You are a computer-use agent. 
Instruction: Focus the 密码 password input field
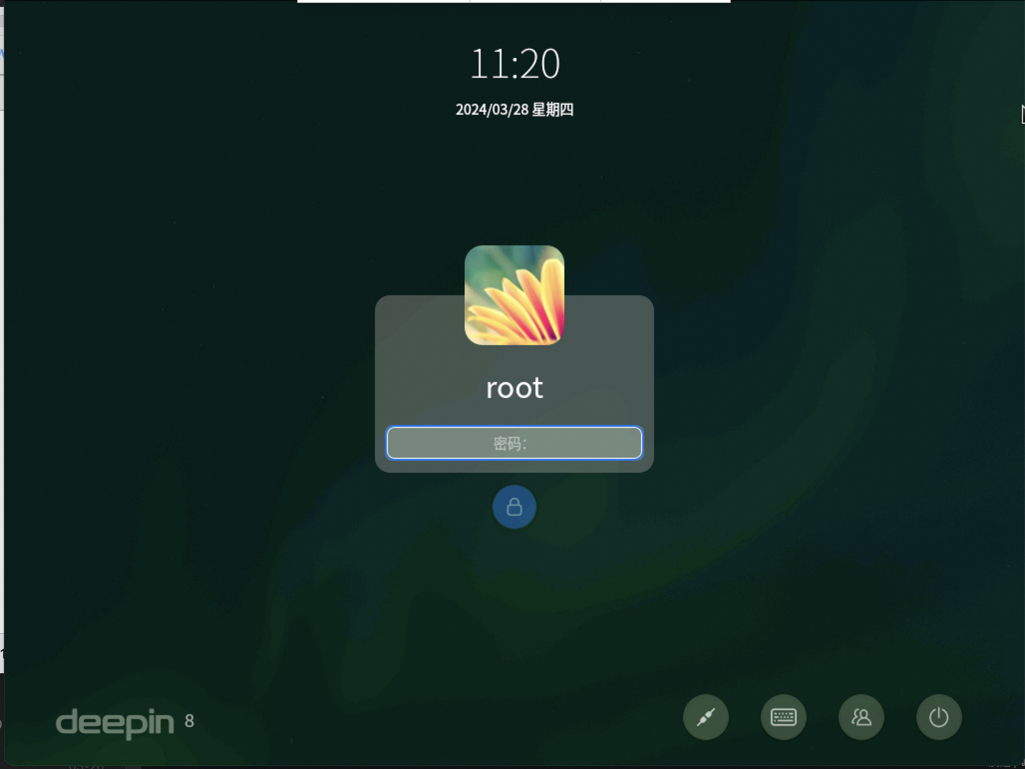click(514, 443)
